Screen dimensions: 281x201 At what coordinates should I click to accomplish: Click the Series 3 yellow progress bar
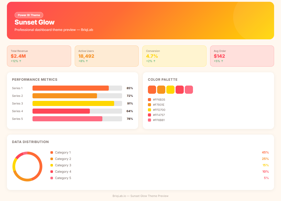(73, 103)
